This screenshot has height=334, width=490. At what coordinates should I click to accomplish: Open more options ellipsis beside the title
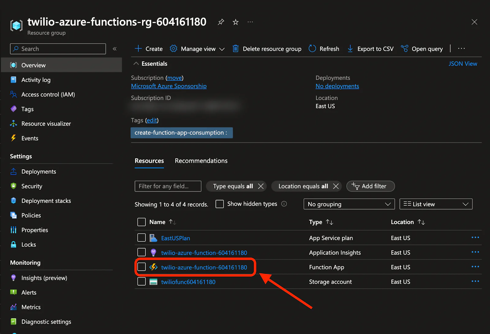pos(250,22)
